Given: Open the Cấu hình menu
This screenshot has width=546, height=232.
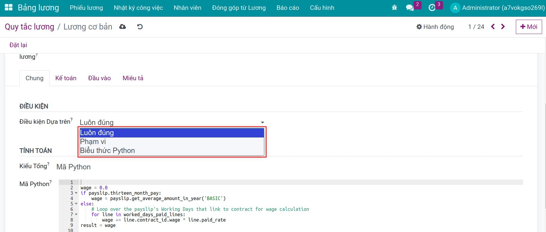Looking at the screenshot, I should pyautogui.click(x=322, y=8).
